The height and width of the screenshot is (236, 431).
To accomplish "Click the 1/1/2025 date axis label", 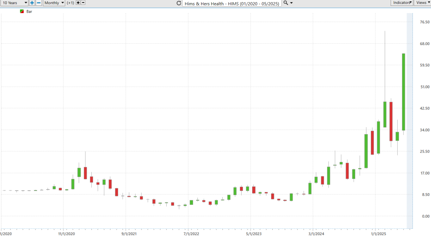I will 378,234.
